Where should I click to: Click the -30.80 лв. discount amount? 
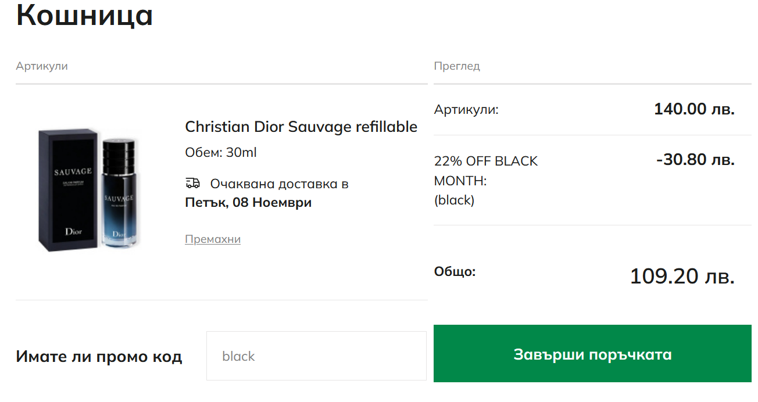tap(695, 160)
